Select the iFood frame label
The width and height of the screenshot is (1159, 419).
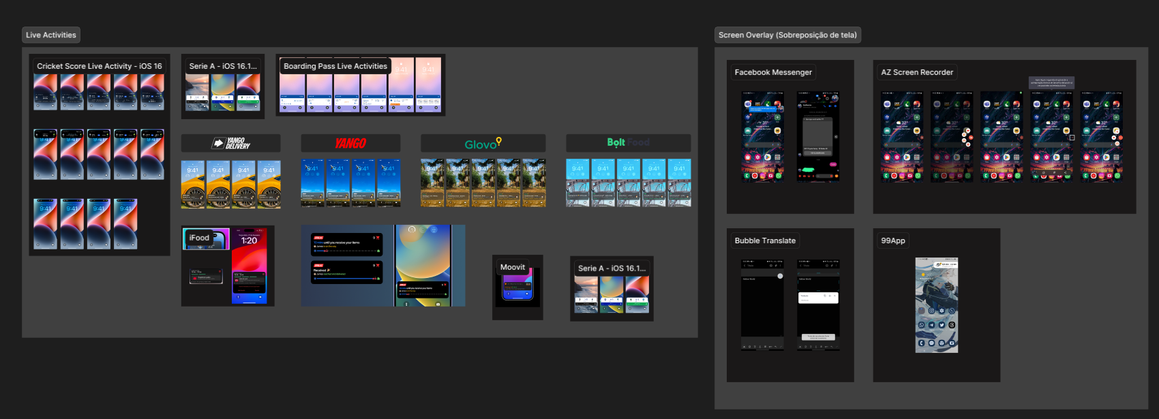tap(199, 238)
